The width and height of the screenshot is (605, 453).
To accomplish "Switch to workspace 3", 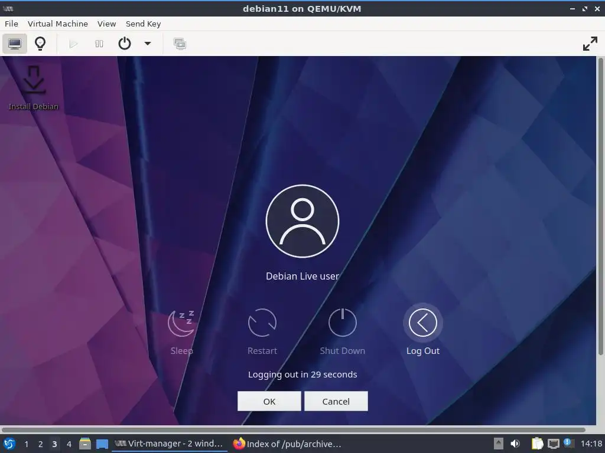I will click(x=54, y=444).
